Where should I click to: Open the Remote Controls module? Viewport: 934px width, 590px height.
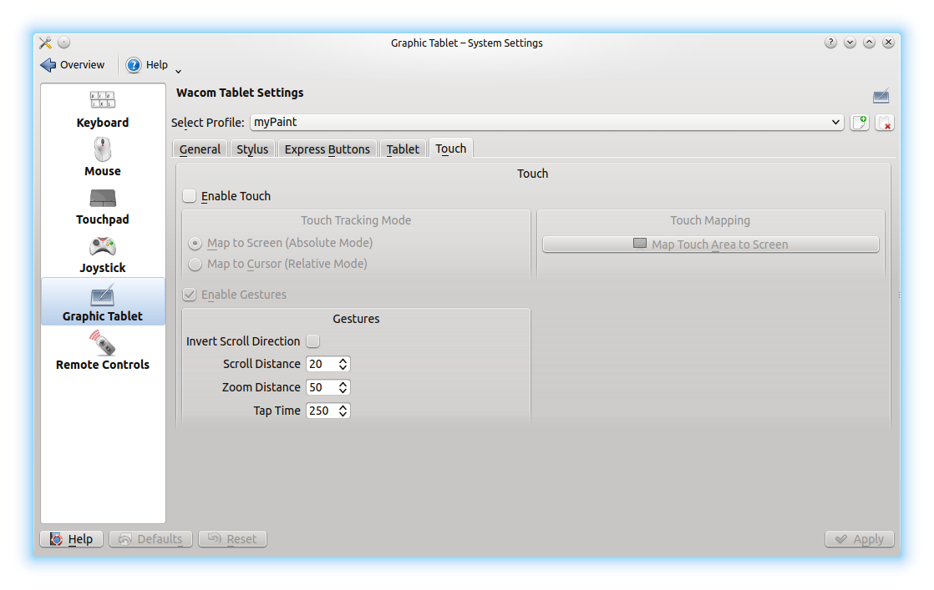[103, 350]
